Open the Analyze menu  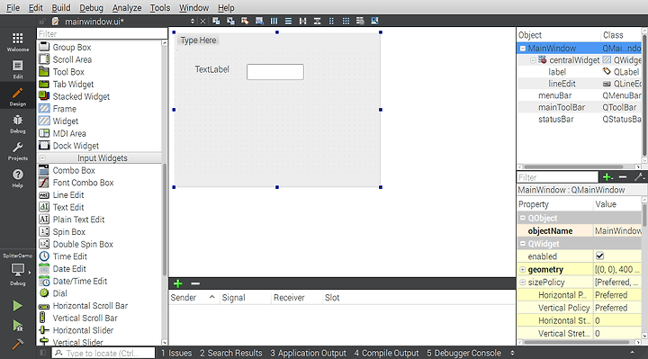[x=127, y=7]
